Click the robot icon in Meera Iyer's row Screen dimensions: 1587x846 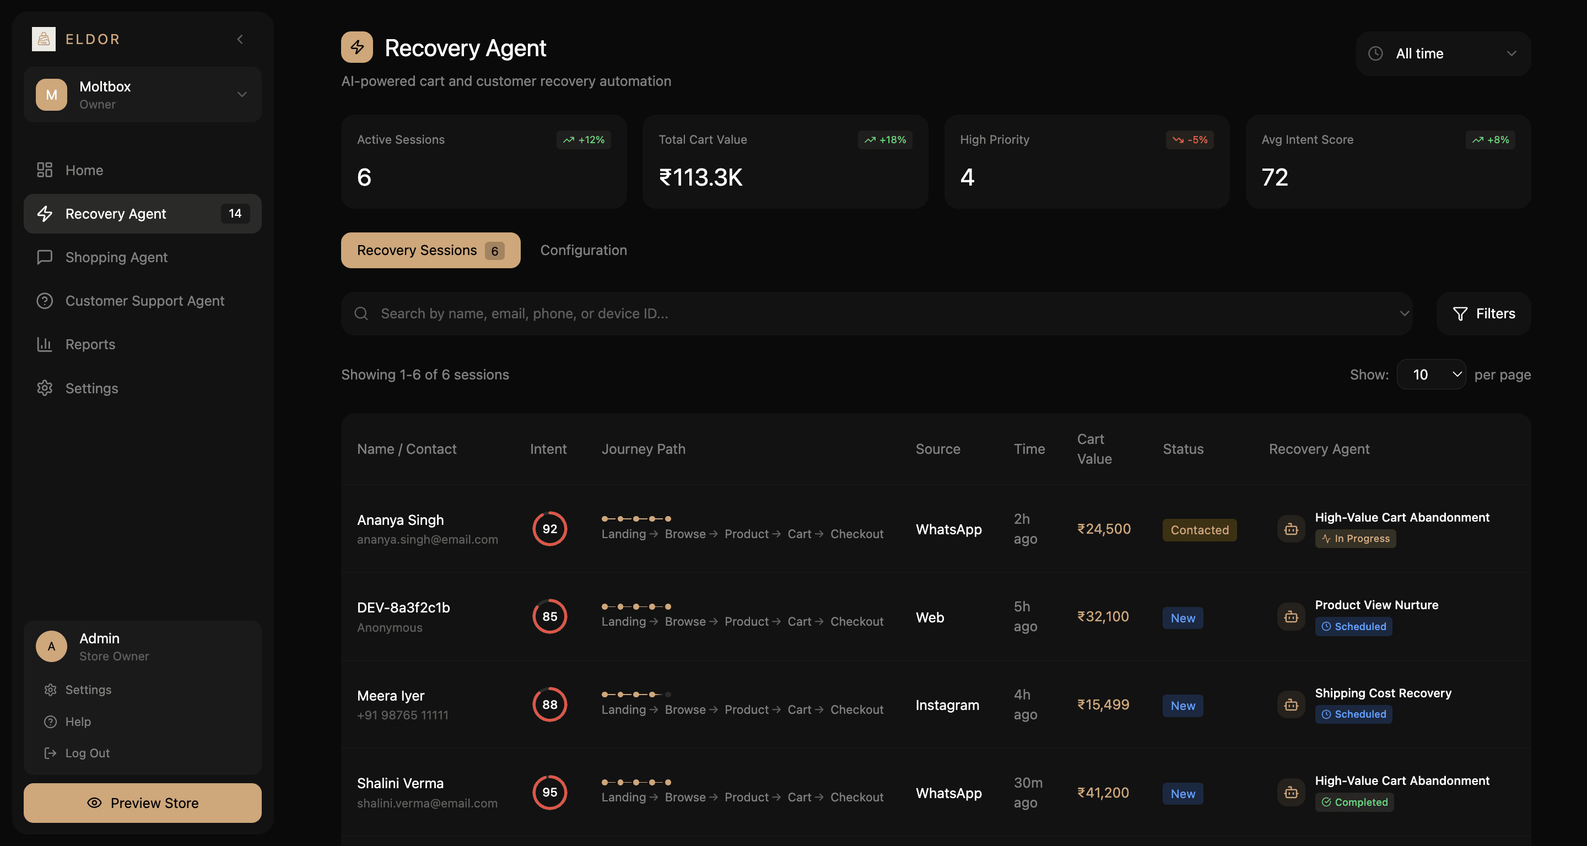tap(1291, 704)
